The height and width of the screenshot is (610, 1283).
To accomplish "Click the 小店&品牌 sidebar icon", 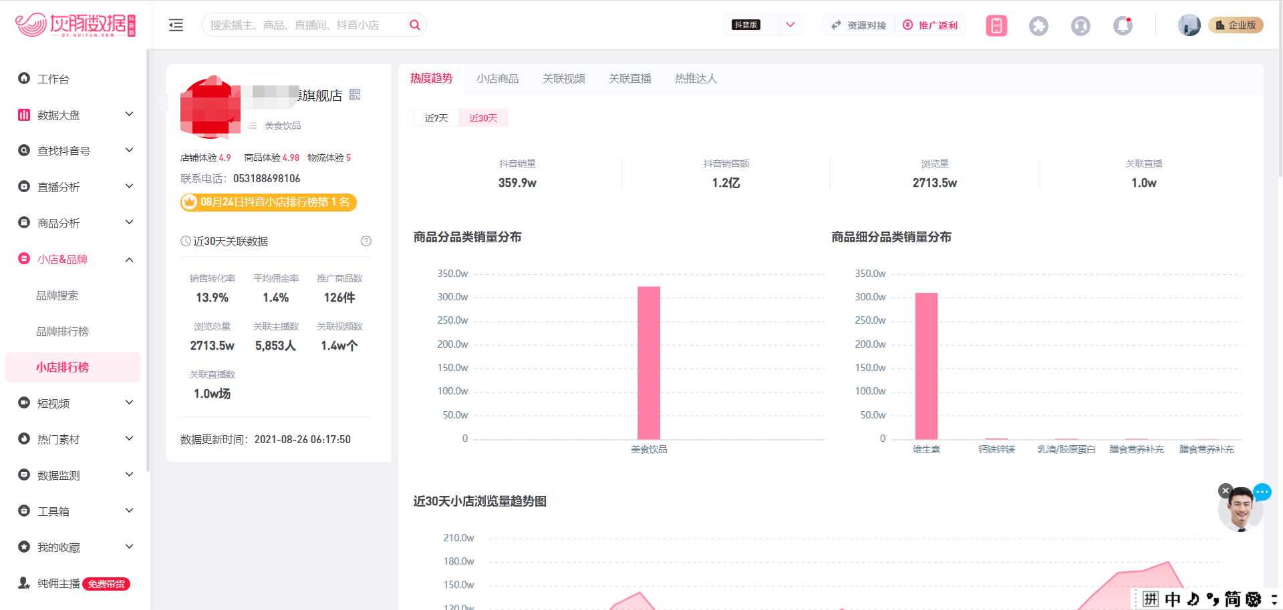I will coord(24,258).
